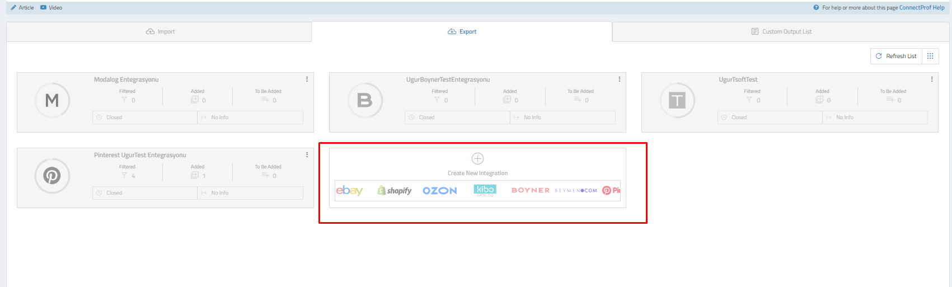The image size is (952, 287).
Task: Open Pinterest UgurTest Entegrasyonu options menu
Action: (x=307, y=155)
